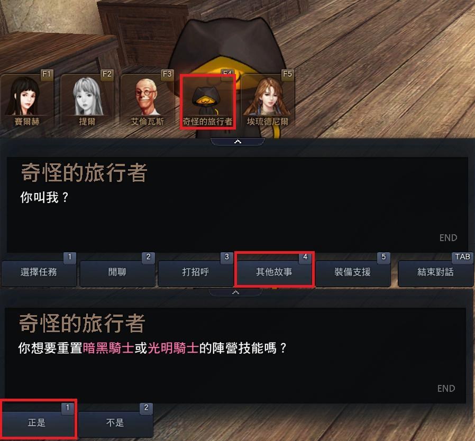Open 選擇任務 dialogue option
The width and height of the screenshot is (475, 441).
tap(39, 272)
